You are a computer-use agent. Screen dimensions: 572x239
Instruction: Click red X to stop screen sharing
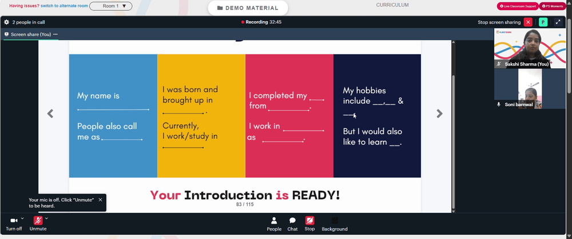[528, 22]
